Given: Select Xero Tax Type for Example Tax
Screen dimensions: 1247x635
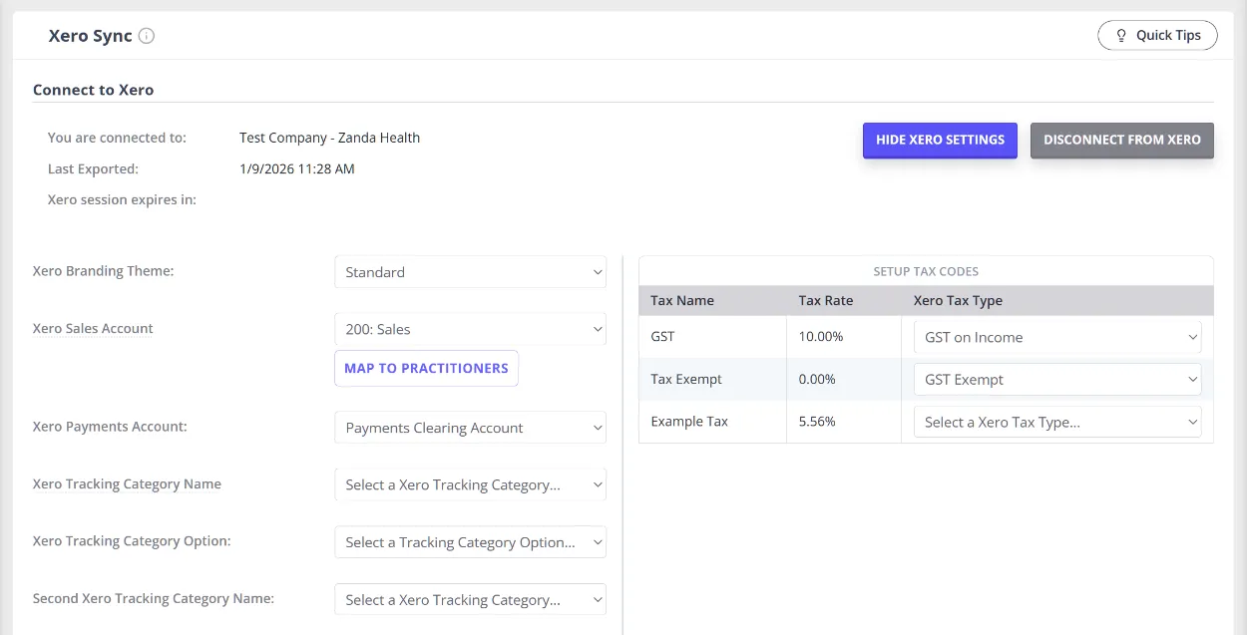Looking at the screenshot, I should click(1057, 422).
